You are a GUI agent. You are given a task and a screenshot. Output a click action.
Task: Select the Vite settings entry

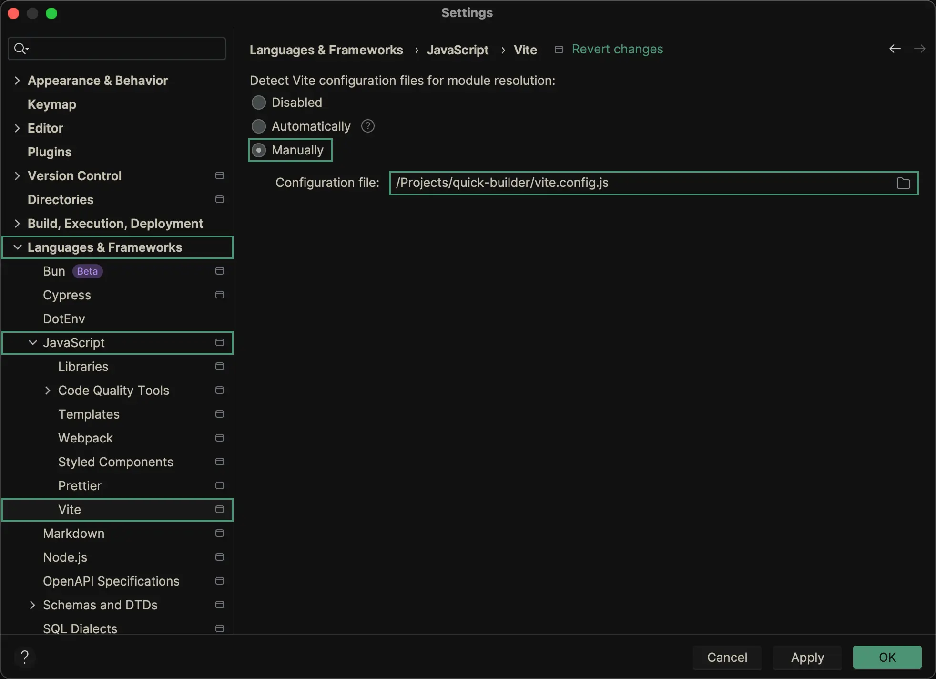tap(117, 509)
